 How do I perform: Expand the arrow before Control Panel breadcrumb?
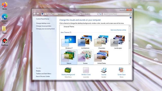[x=45, y=14]
